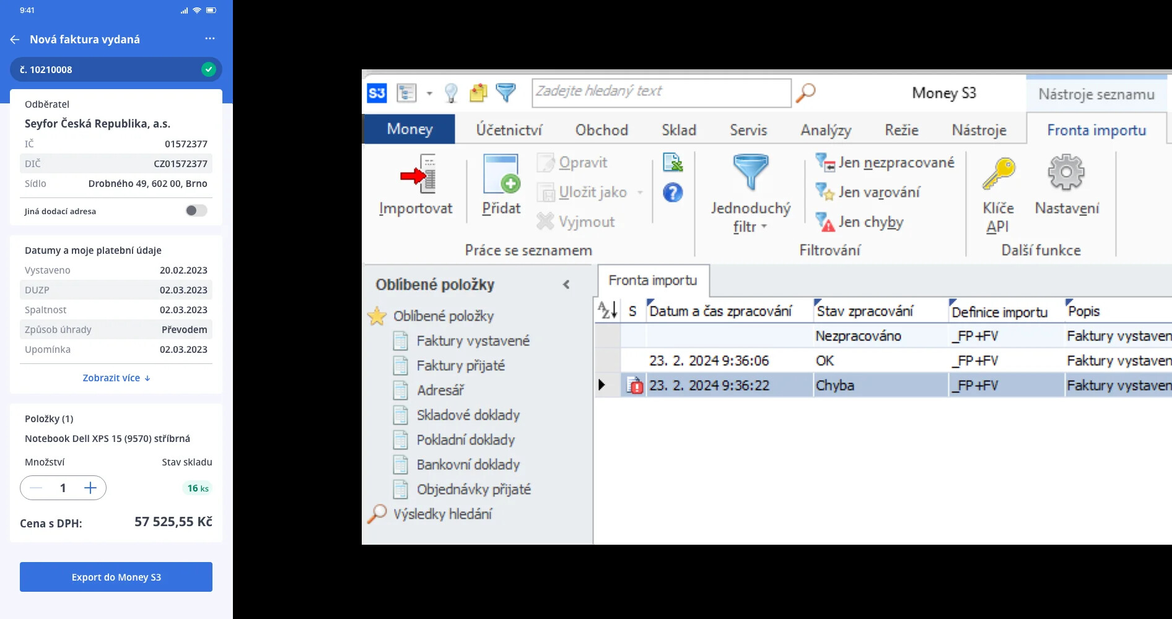Open Faktury vystavené in favorites
The width and height of the screenshot is (1172, 619).
(x=461, y=340)
